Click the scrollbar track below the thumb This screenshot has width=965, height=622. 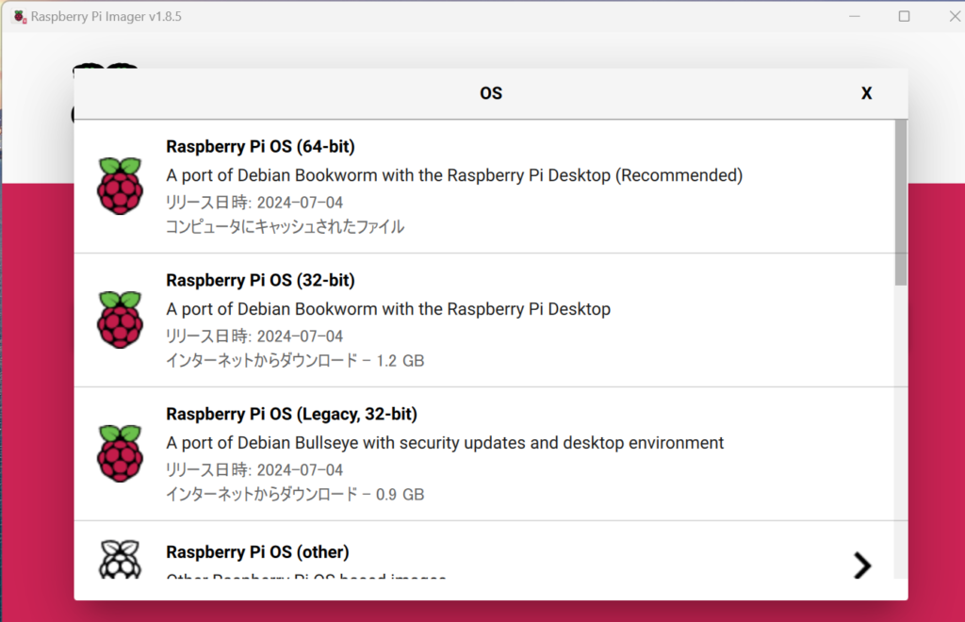pos(901,424)
